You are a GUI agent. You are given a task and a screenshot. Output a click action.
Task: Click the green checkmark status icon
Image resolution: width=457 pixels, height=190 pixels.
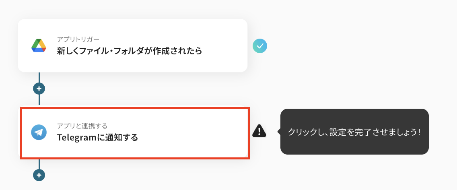click(260, 46)
